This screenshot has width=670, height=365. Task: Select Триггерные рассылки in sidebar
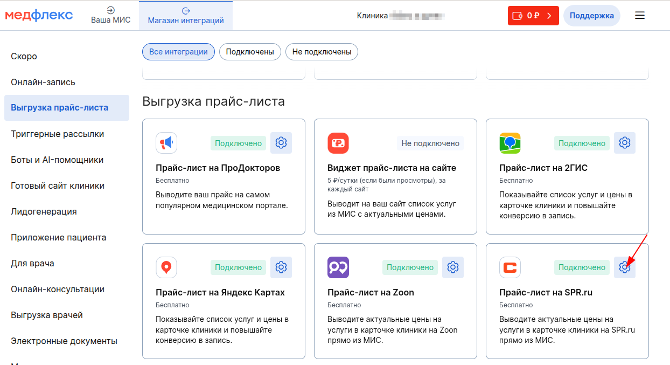coord(57,134)
